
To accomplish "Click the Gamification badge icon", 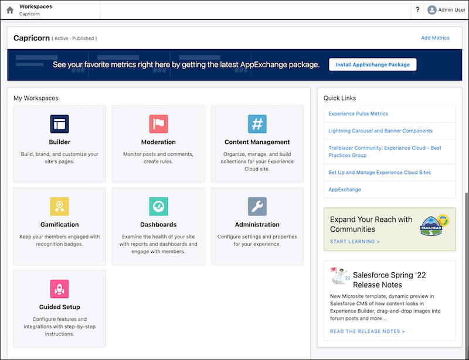I will [x=59, y=207].
